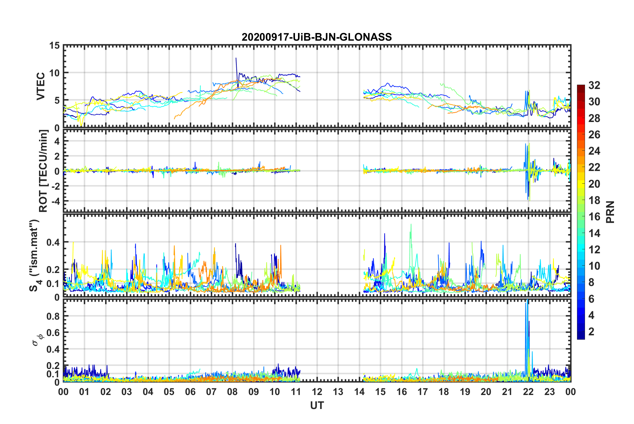The height and width of the screenshot is (424, 634).
Task: Select the 30 tick on PRN colorbar
Action: click(594, 102)
